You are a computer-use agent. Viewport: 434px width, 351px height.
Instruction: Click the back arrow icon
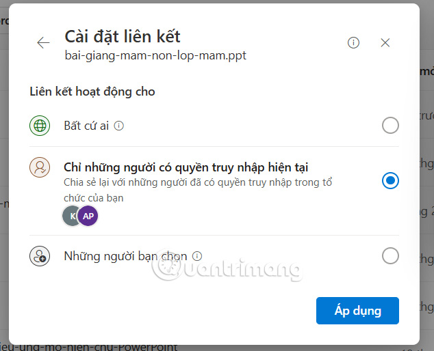(43, 43)
